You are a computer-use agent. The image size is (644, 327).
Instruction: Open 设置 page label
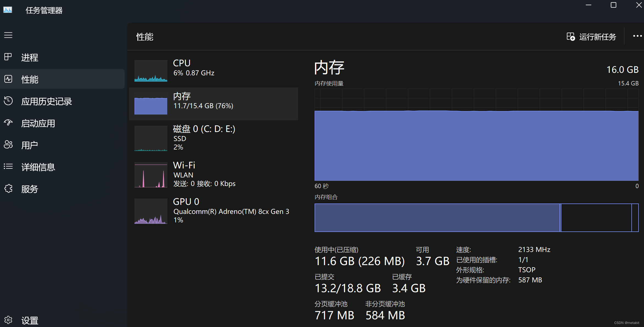(x=30, y=320)
